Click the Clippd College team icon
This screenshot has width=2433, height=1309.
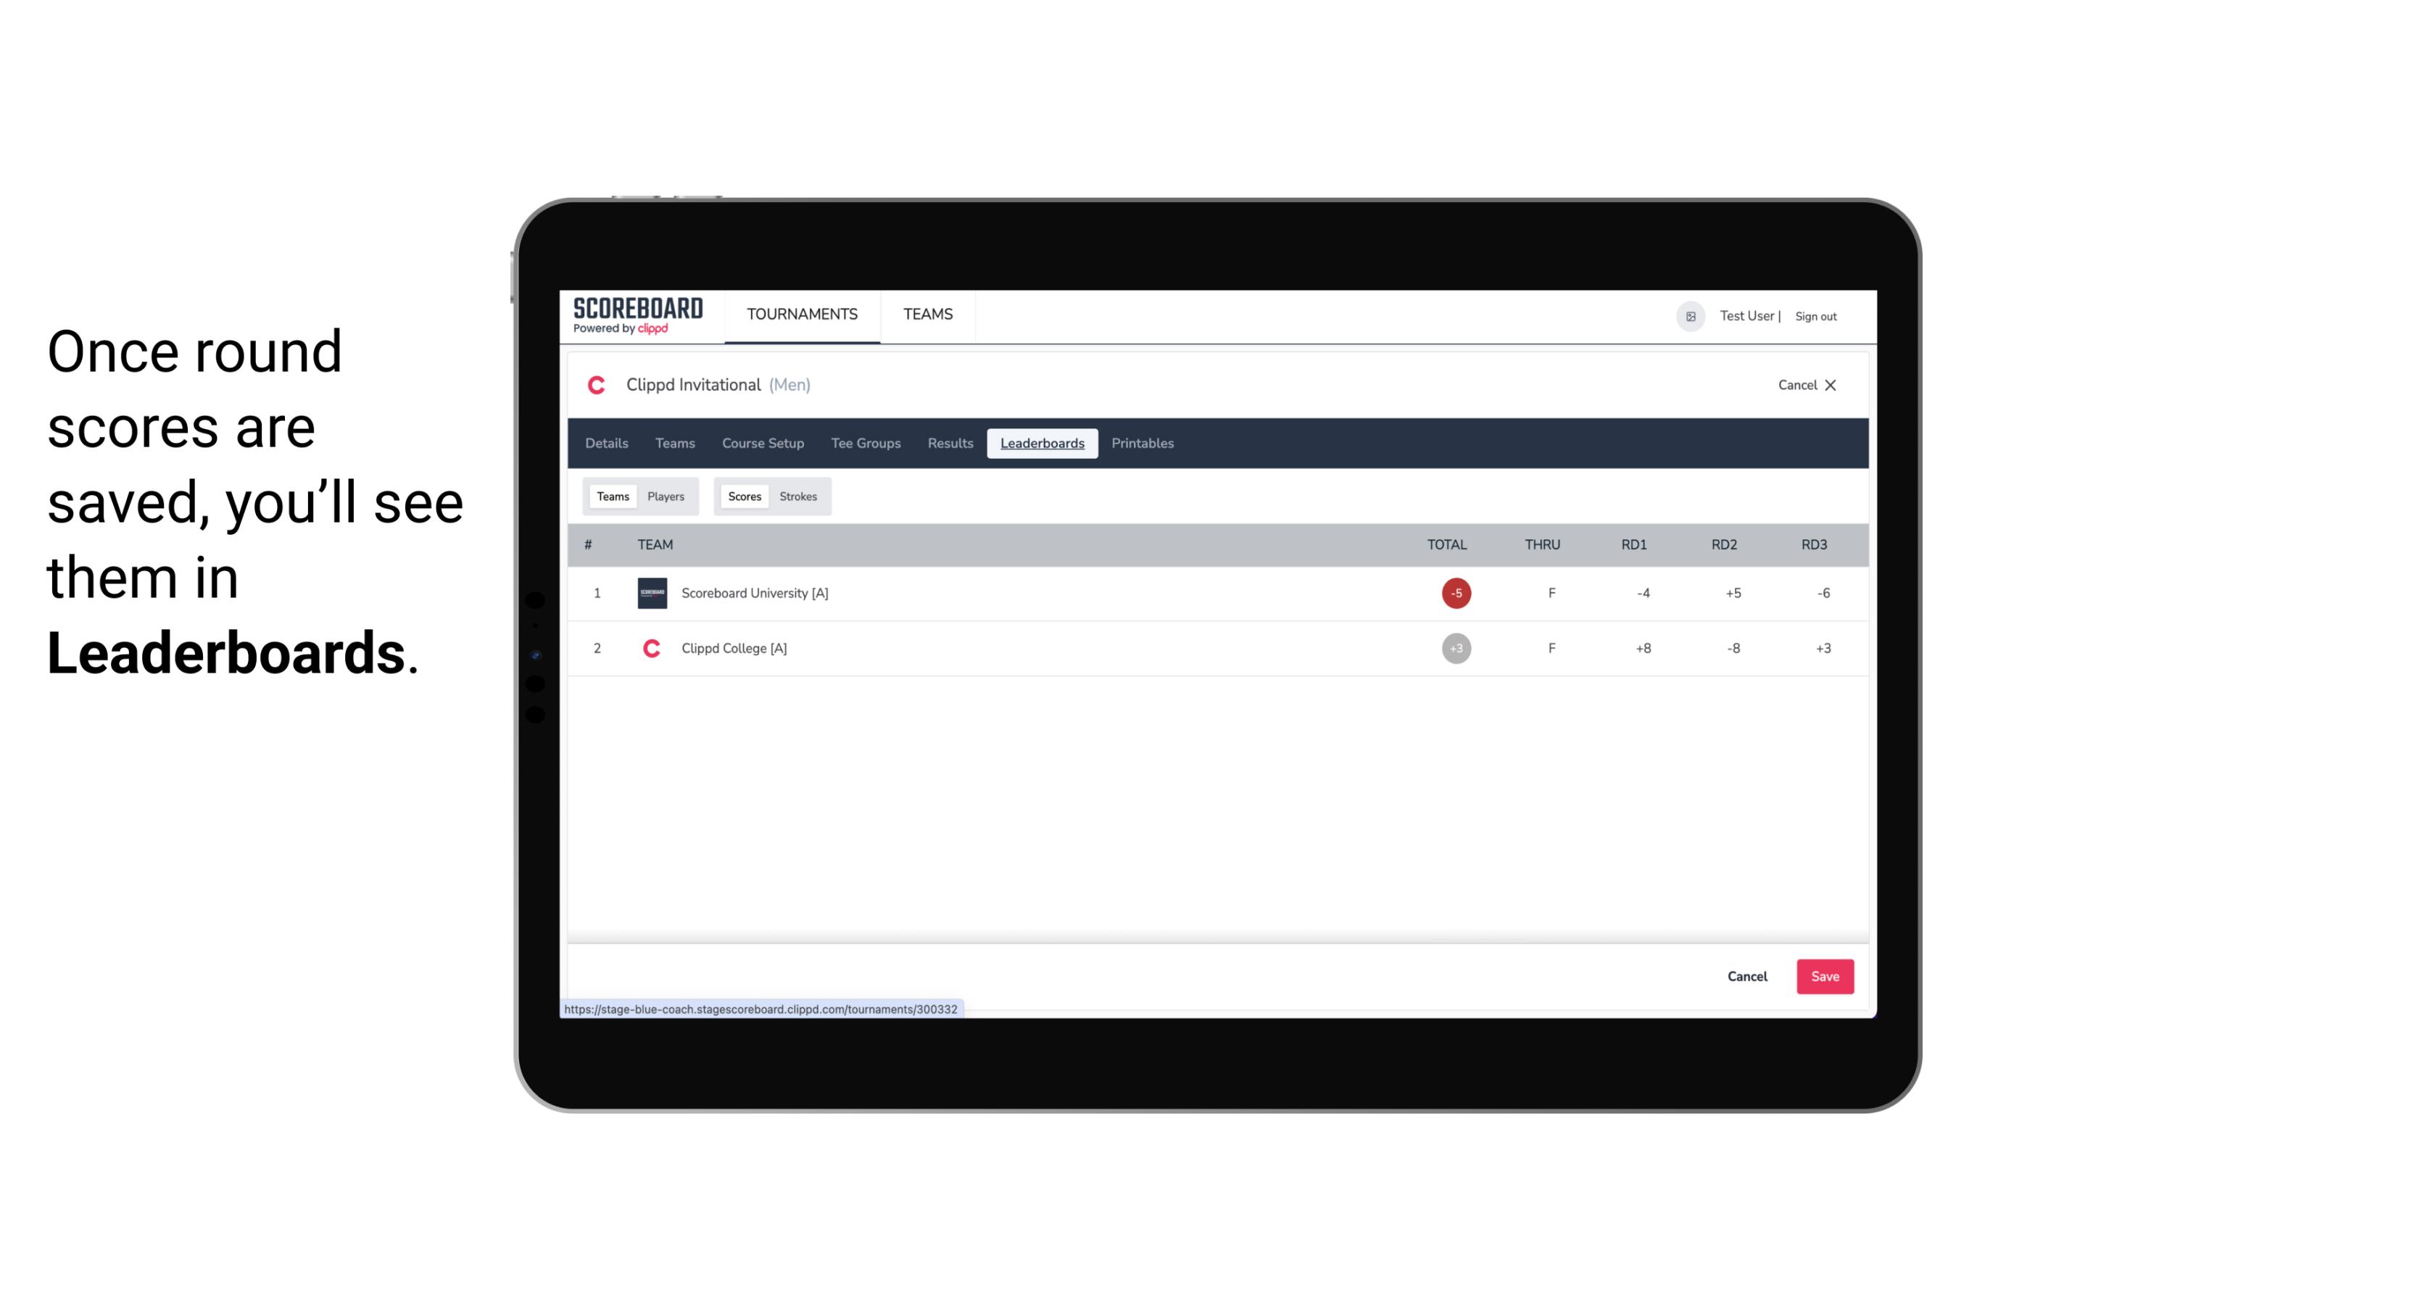tap(650, 648)
